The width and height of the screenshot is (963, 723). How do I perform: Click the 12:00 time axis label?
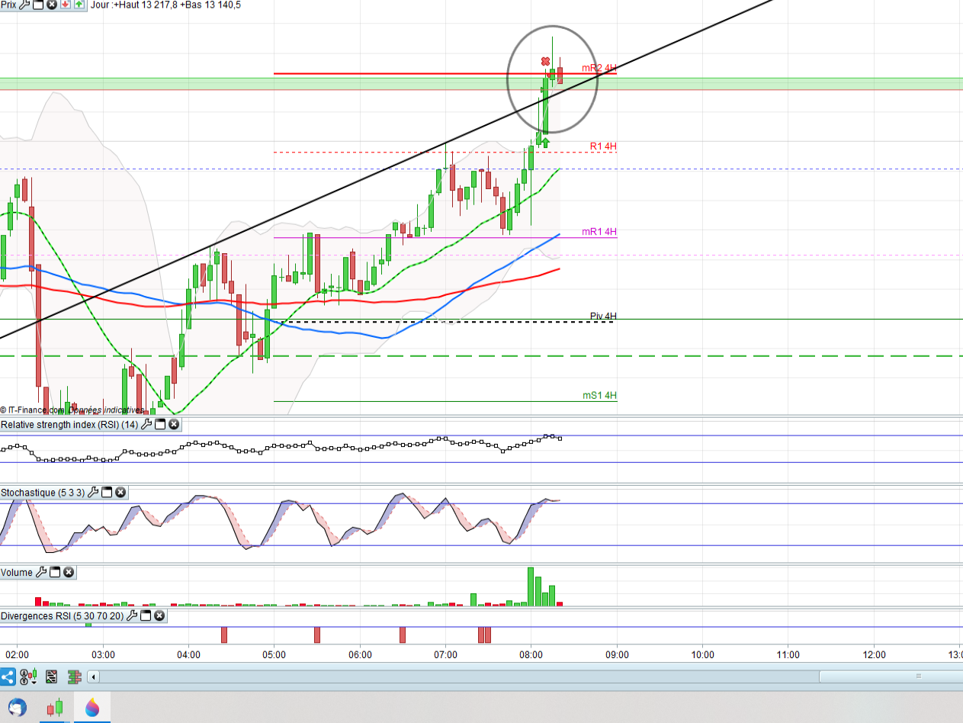874,654
